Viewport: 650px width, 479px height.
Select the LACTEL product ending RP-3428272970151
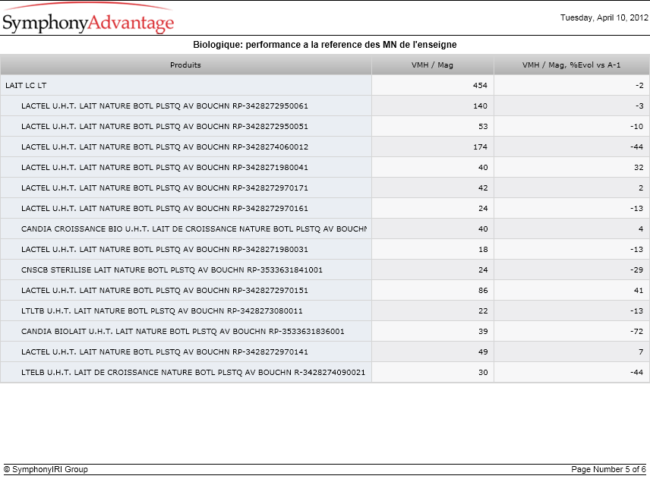point(165,291)
